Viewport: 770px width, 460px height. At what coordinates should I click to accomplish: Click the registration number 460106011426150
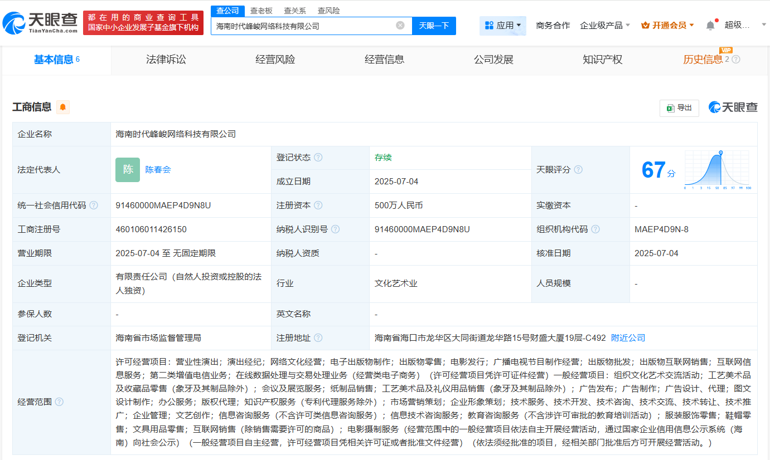[151, 229]
